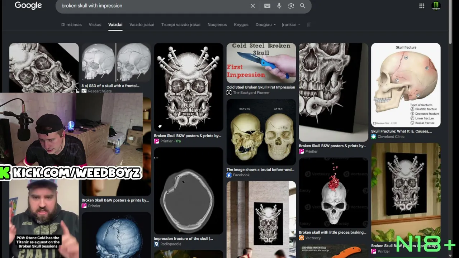
Task: Click the Google logo
Action: pos(28,5)
